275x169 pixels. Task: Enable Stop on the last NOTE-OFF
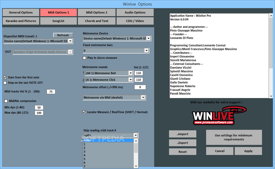tap(5, 83)
